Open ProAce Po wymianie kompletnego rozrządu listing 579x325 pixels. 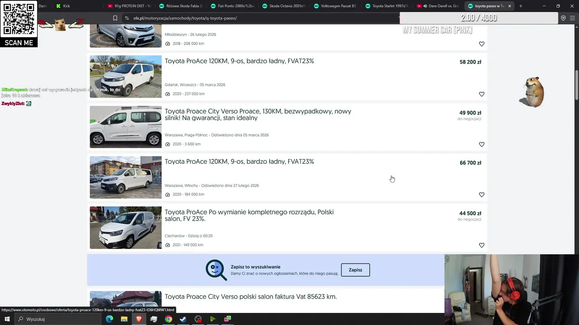click(249, 215)
